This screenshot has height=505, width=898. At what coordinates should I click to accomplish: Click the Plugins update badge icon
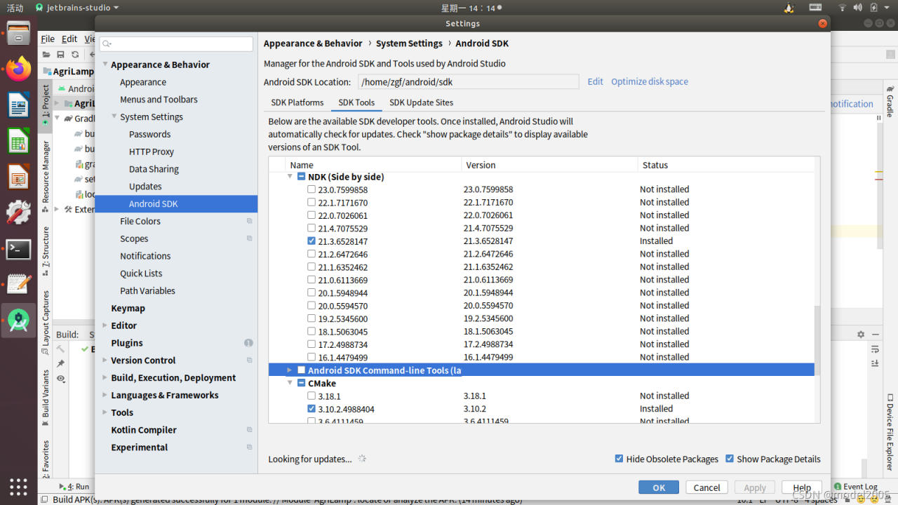pos(248,343)
